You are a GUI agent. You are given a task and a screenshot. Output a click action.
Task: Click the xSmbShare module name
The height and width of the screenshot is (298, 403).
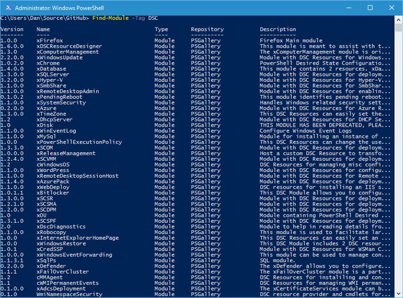point(51,86)
